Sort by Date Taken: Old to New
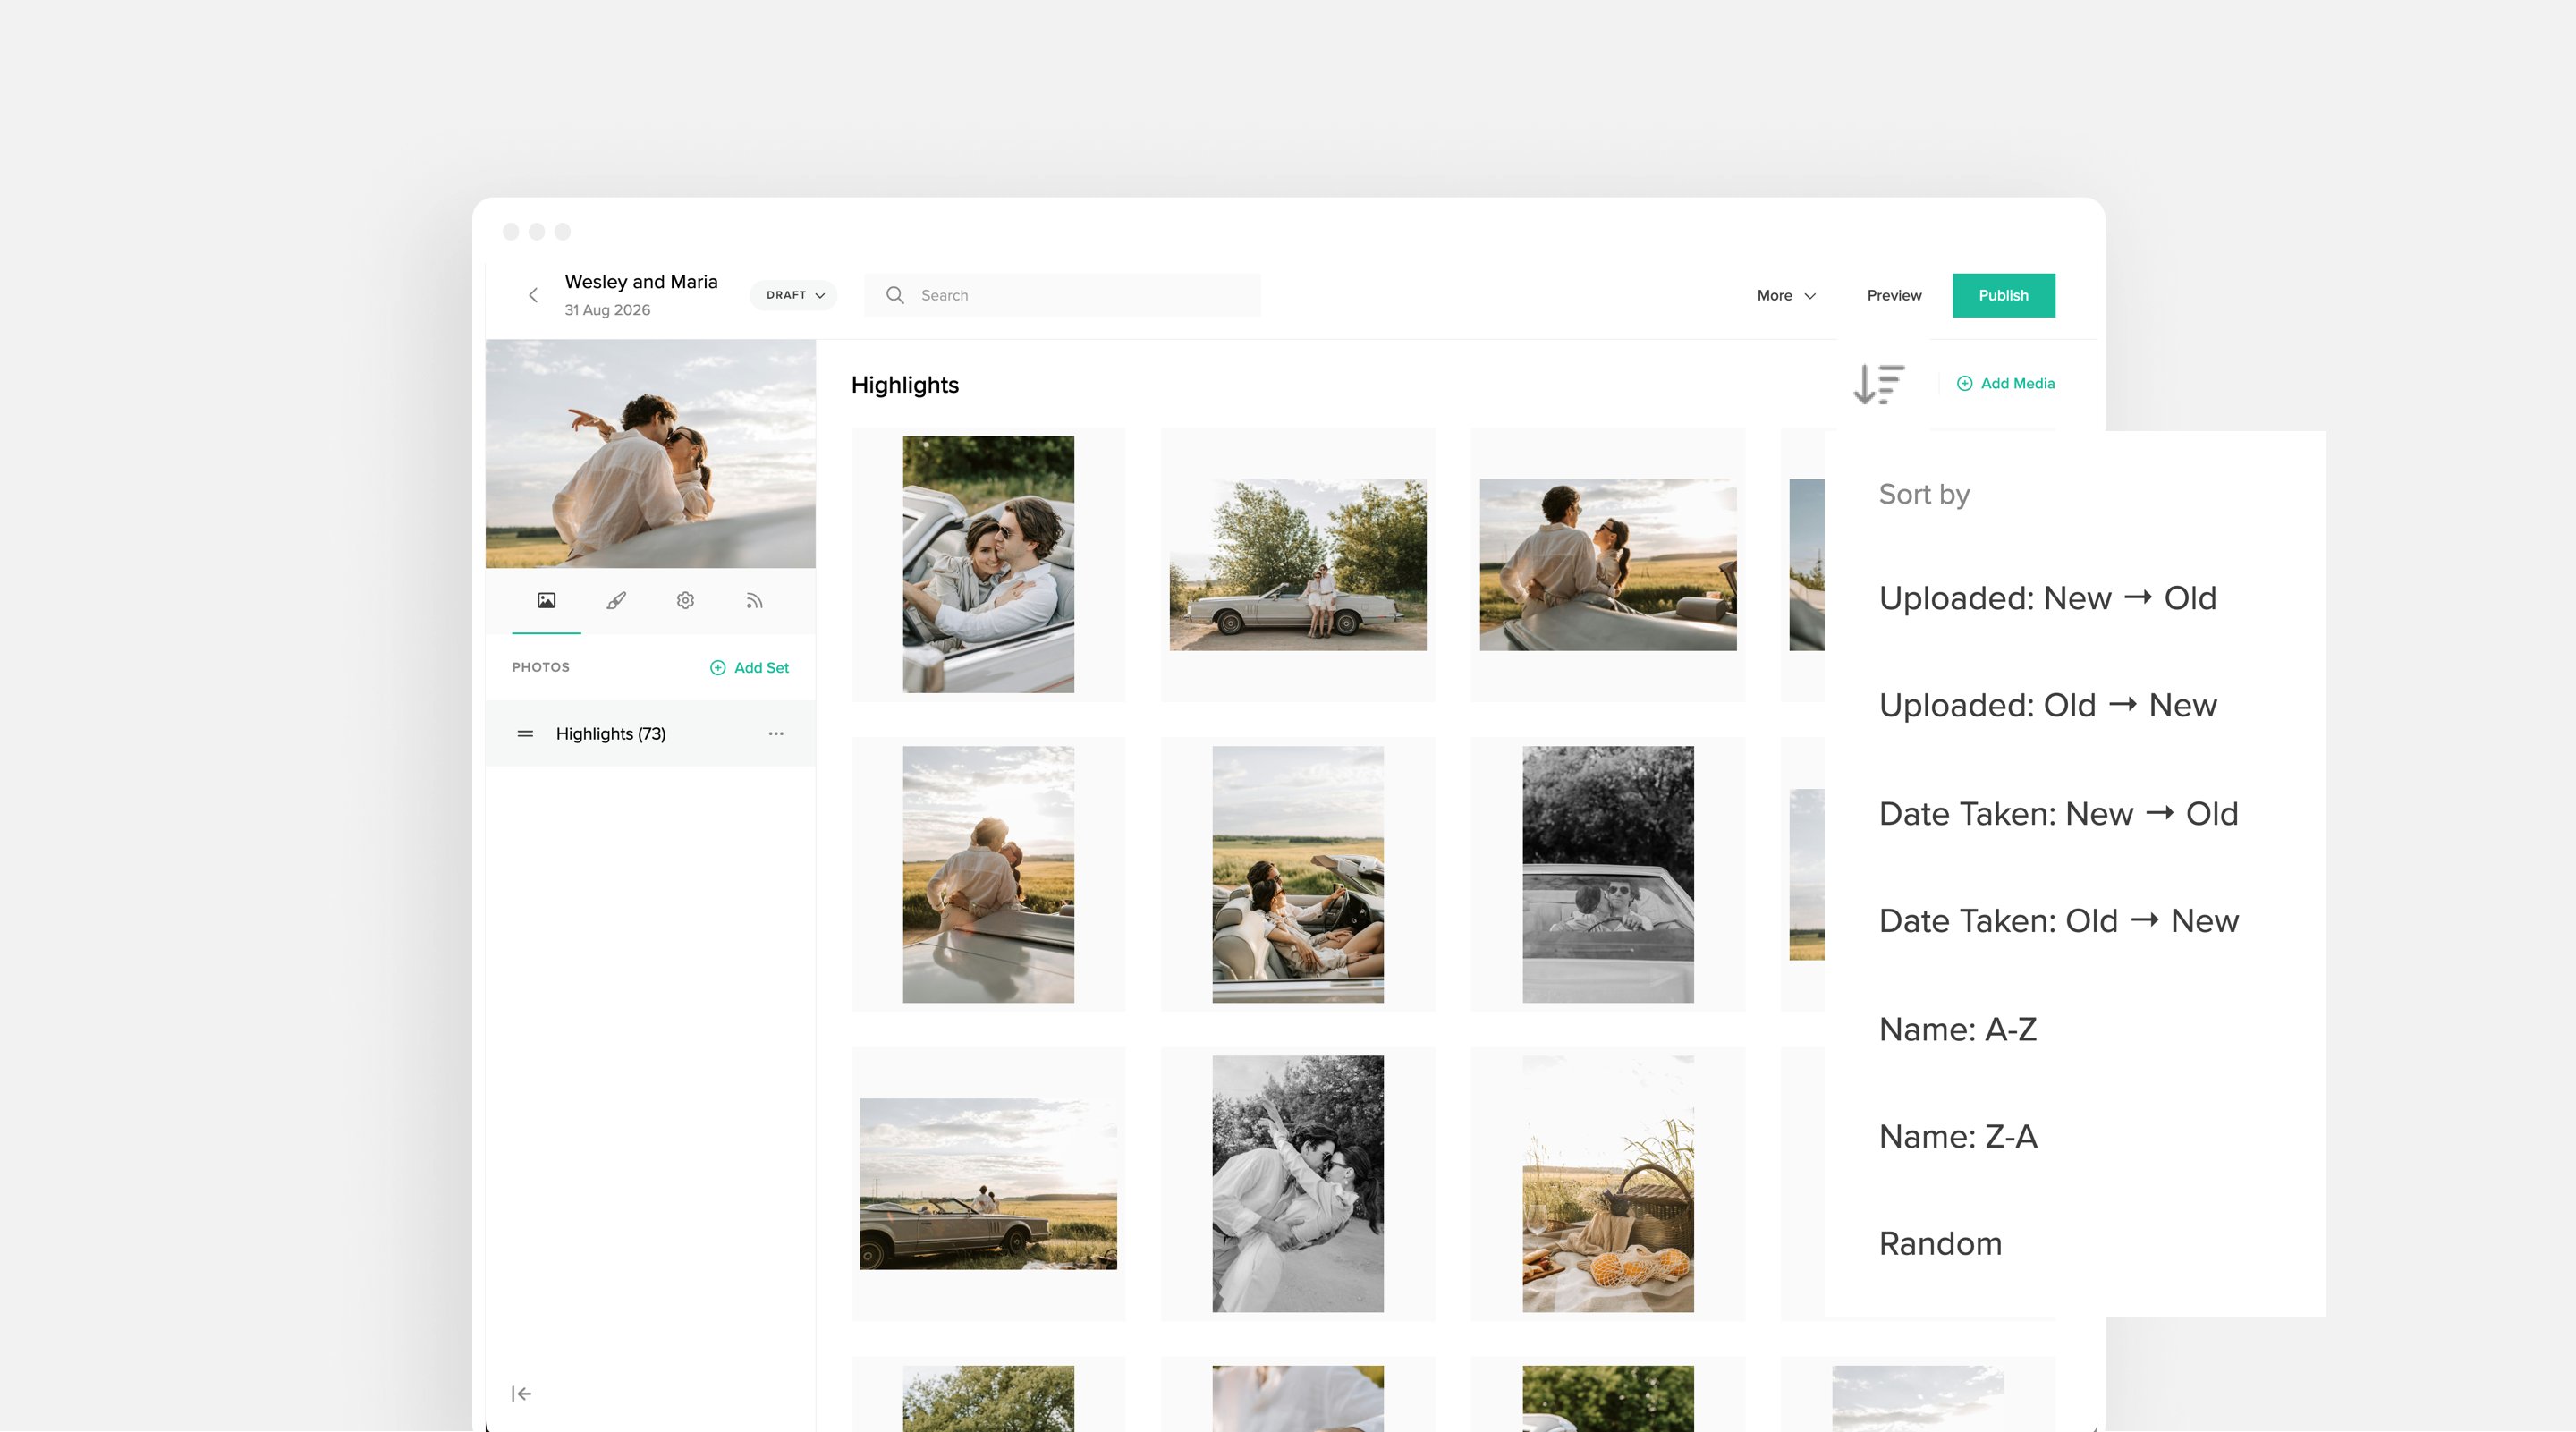 tap(2058, 920)
